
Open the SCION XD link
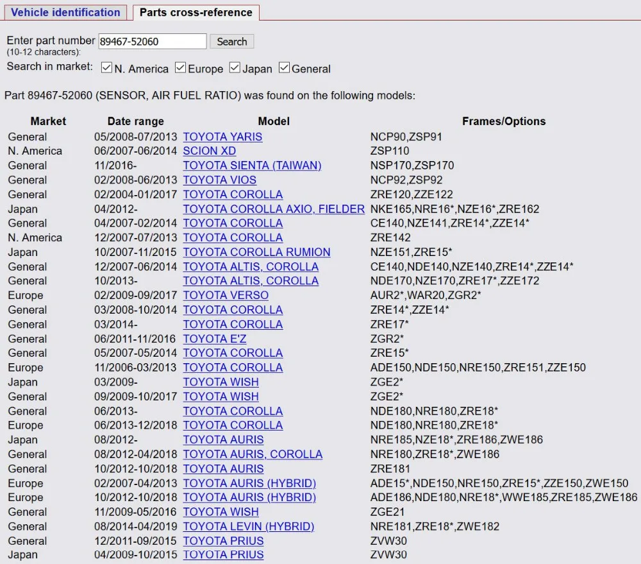[210, 151]
